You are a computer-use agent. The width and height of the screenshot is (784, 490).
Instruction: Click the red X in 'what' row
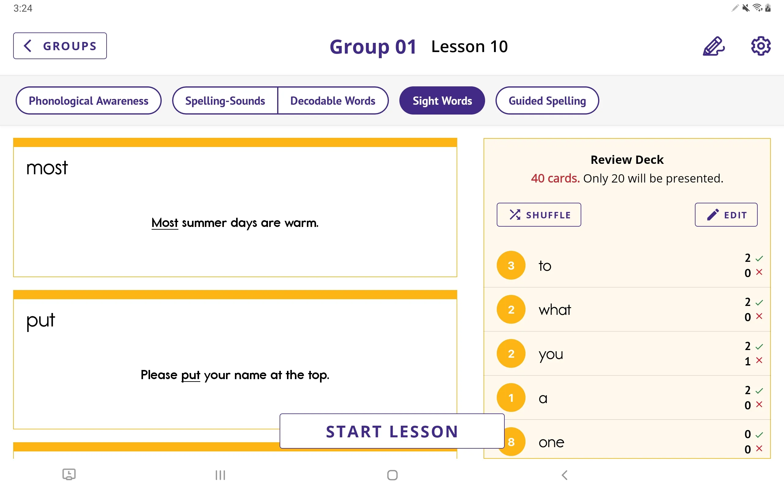click(759, 316)
